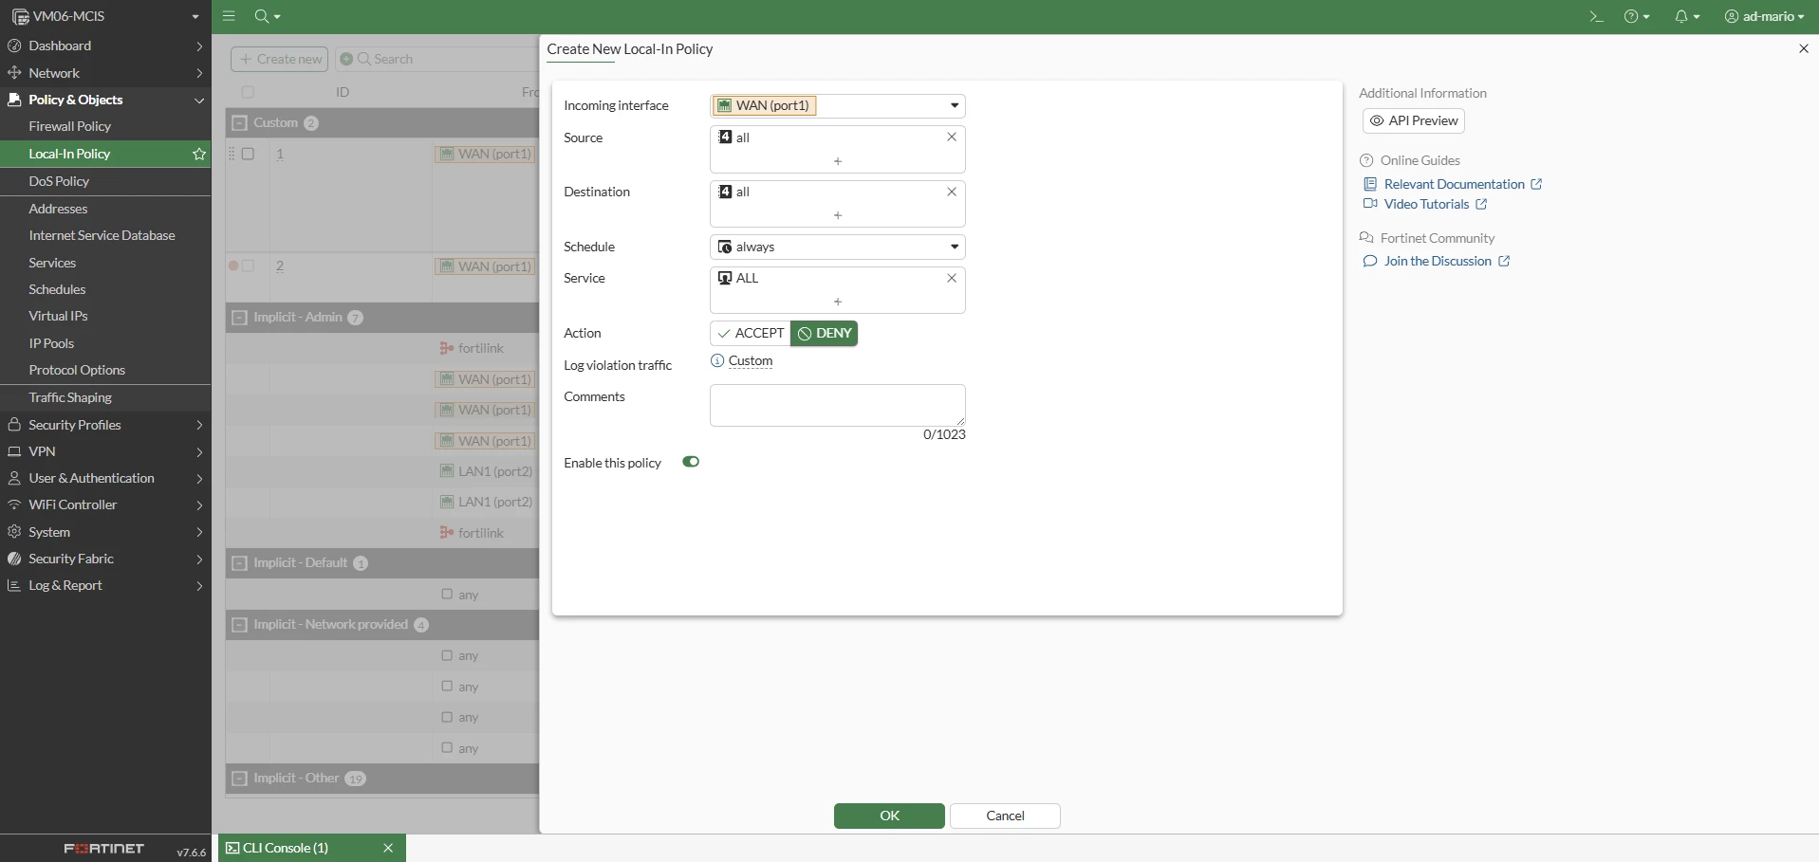This screenshot has height=862, width=1819.
Task: Toggle the hamburger sidebar menu icon
Action: (x=229, y=16)
